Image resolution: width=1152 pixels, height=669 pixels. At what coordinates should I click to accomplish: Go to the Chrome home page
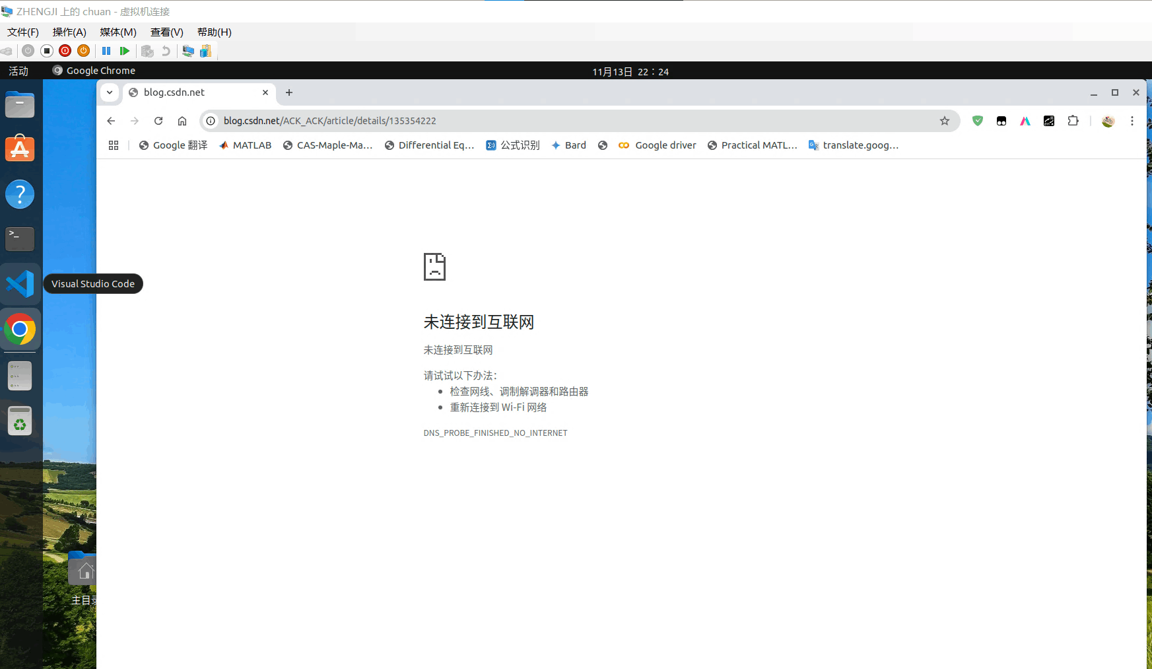182,121
